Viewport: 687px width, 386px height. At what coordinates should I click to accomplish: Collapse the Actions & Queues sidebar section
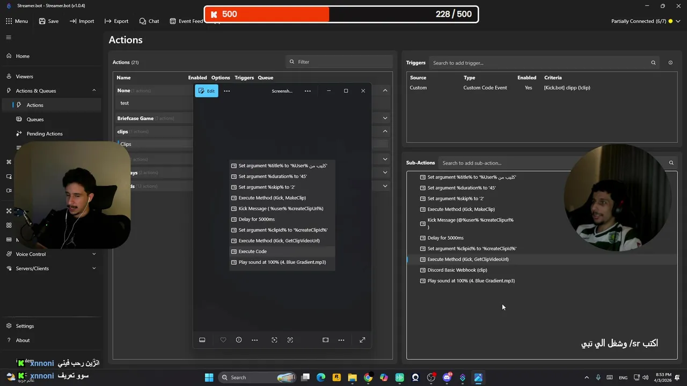tap(94, 91)
